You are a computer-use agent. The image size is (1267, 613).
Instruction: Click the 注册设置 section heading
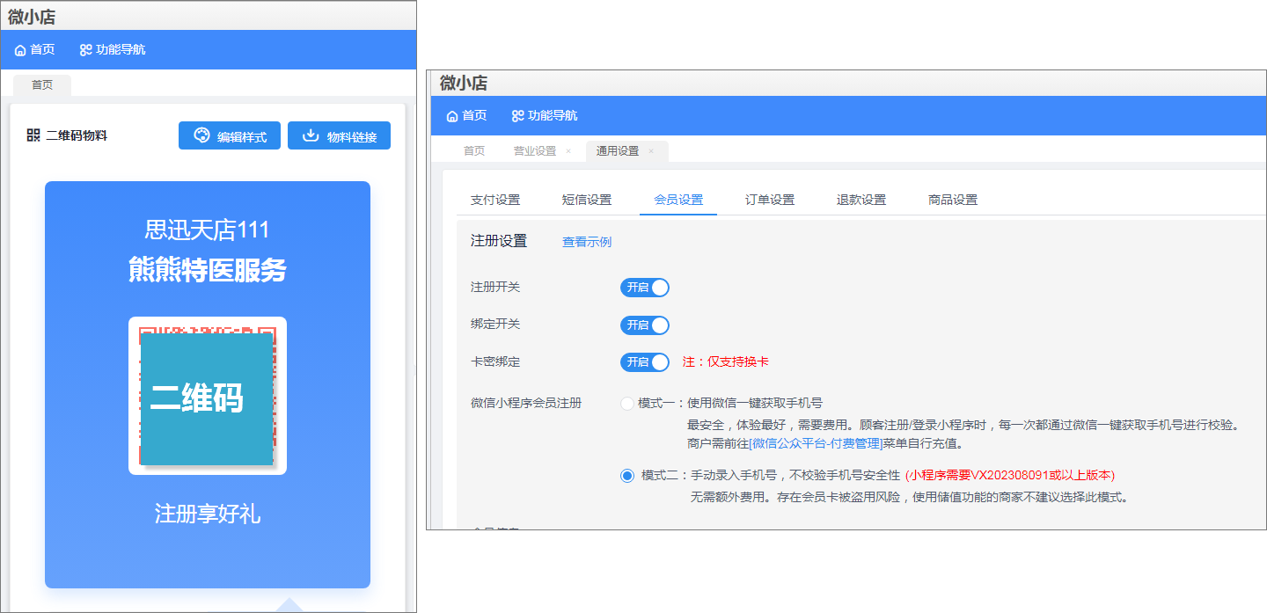(x=499, y=241)
